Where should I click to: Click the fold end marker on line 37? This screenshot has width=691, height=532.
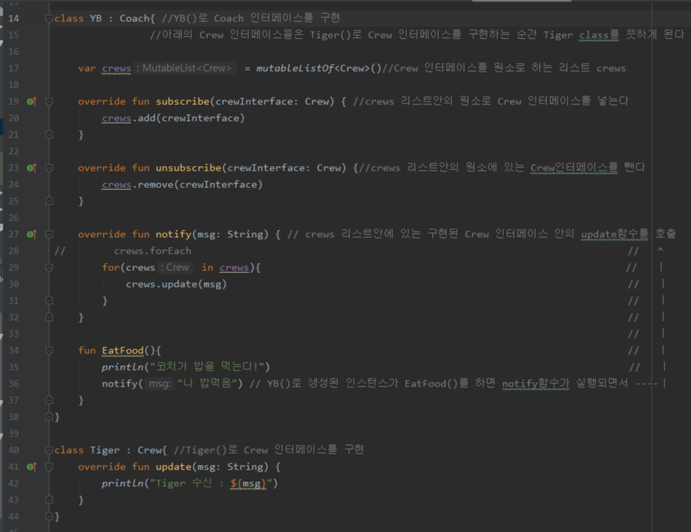point(49,400)
